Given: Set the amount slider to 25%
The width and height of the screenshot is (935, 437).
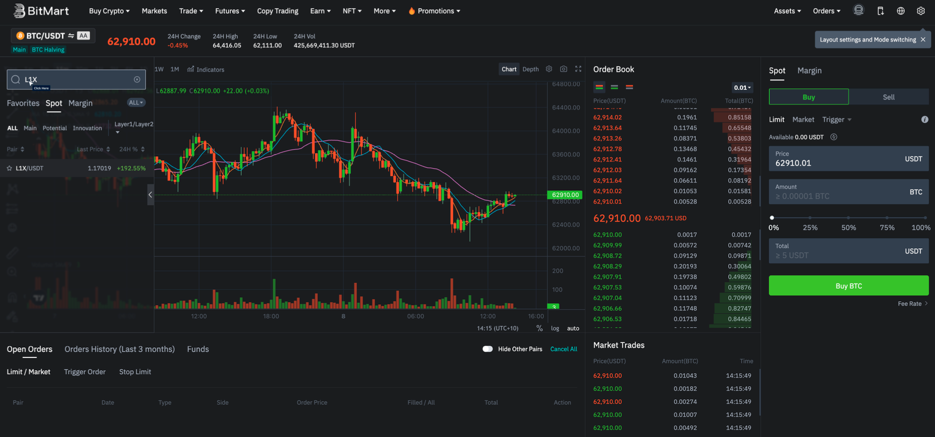Looking at the screenshot, I should [x=810, y=218].
